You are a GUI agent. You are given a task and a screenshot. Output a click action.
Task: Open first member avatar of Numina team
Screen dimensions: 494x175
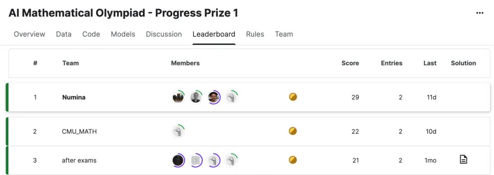click(178, 97)
